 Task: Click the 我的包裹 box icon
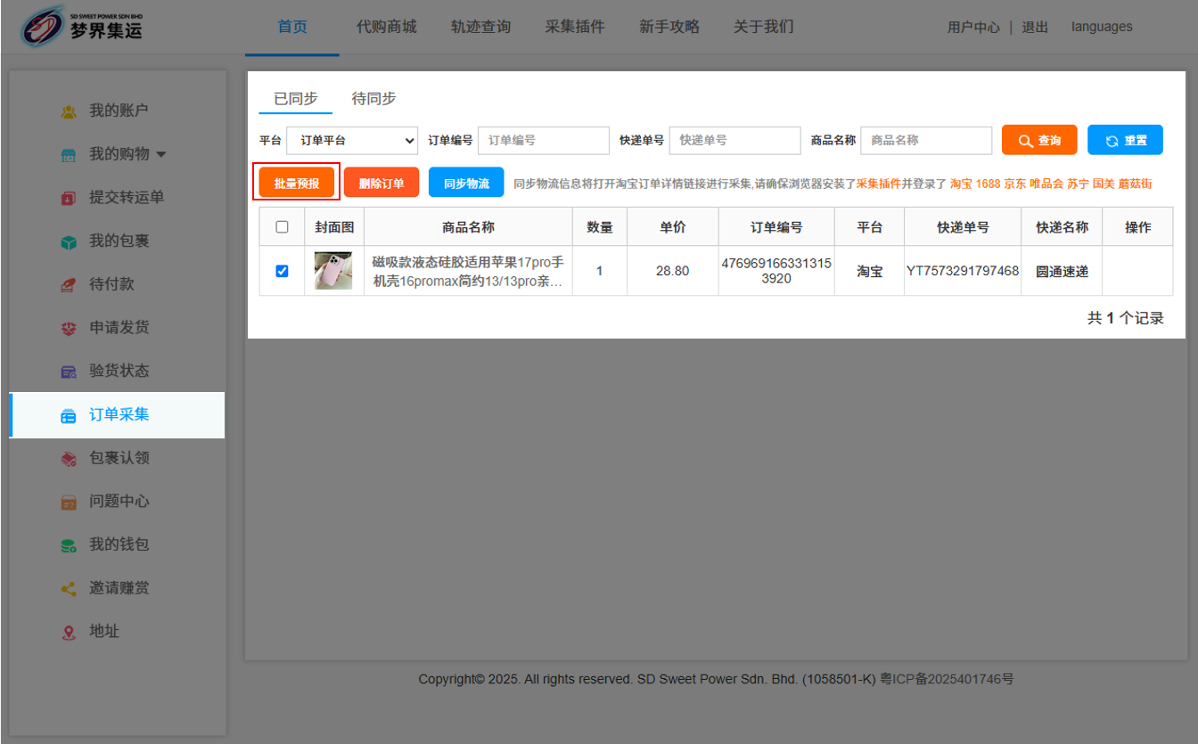click(x=69, y=241)
